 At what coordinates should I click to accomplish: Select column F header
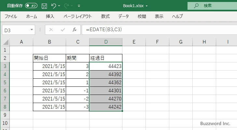pyautogui.click(x=157, y=42)
